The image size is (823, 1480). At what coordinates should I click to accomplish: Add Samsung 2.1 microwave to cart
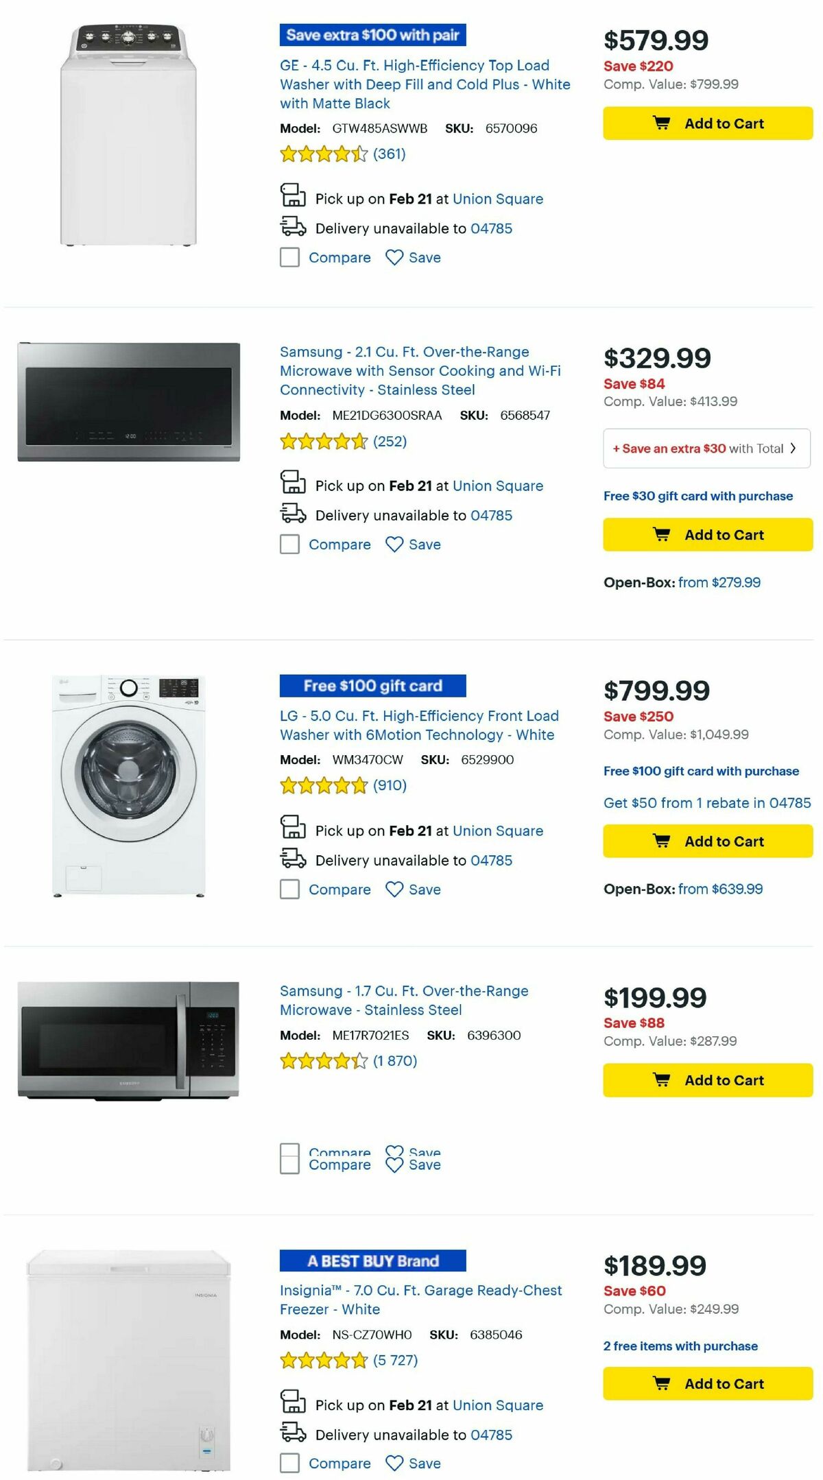[706, 535]
